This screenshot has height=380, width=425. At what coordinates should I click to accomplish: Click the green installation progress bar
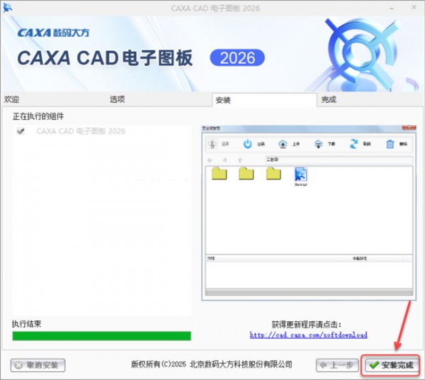(x=101, y=336)
